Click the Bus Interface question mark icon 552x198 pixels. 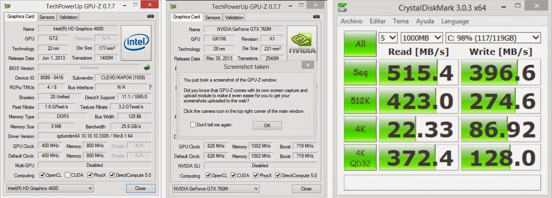click(150, 87)
